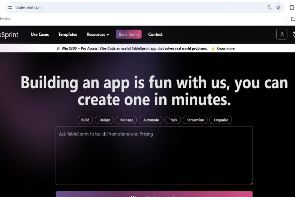Click the user account profile icon
Viewport: 295px width, 197px height.
[x=282, y=34]
